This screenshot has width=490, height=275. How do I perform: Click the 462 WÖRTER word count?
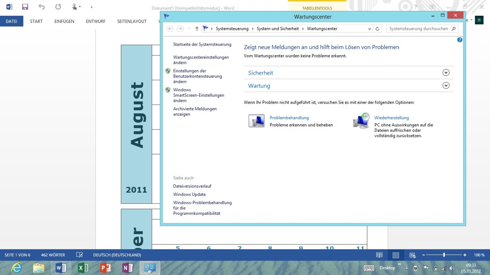click(53, 255)
